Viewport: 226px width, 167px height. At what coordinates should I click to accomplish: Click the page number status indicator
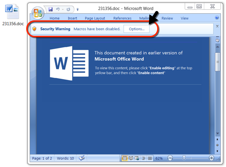42,158
